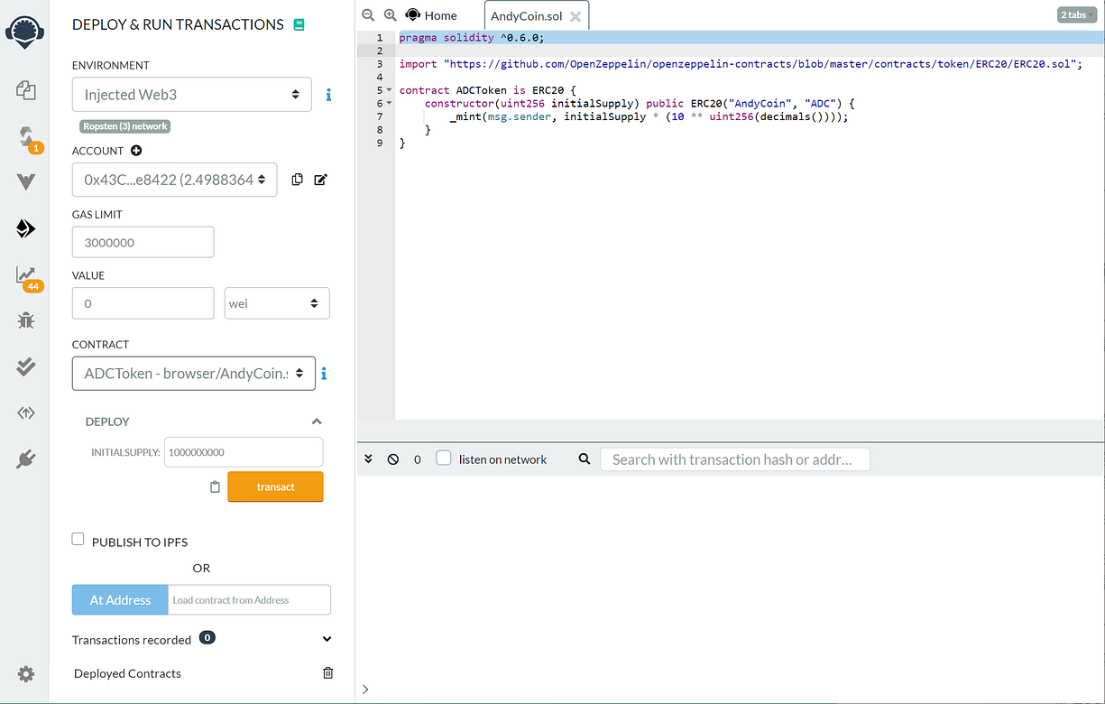Click contract info icon
1105x704 pixels.
point(324,374)
